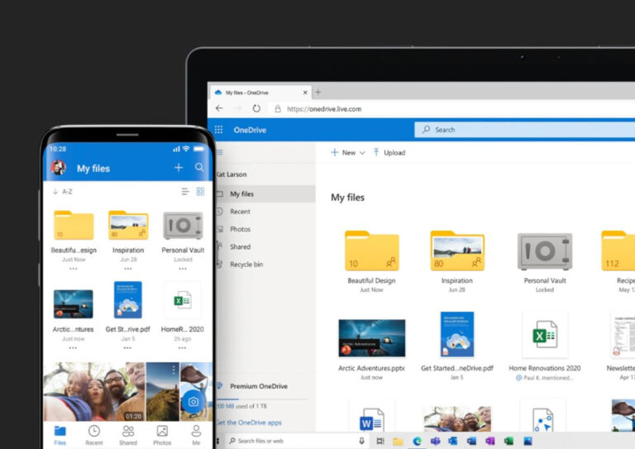Switch to the Recent tab on the phone
The image size is (635, 449).
pyautogui.click(x=94, y=435)
